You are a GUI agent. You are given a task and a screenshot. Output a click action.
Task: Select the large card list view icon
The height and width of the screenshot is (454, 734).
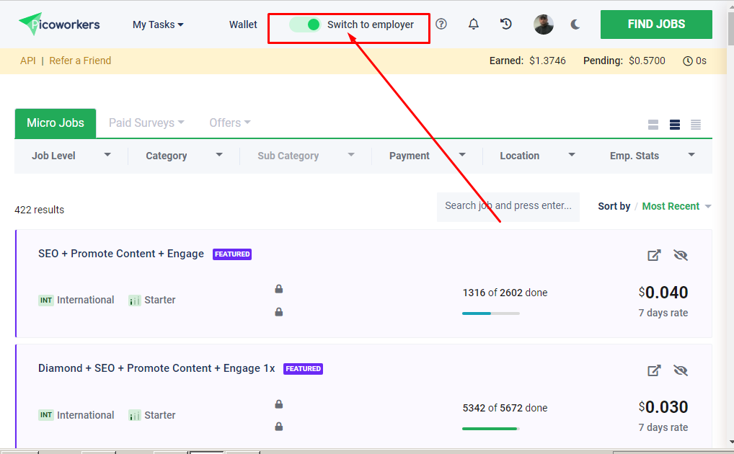[x=653, y=125]
